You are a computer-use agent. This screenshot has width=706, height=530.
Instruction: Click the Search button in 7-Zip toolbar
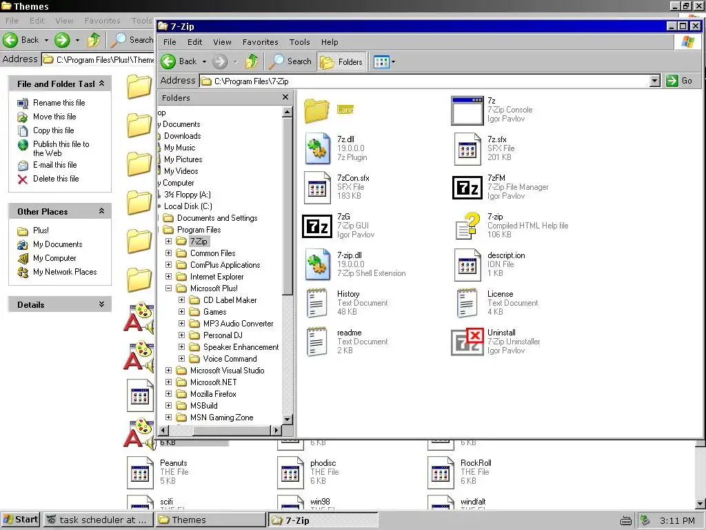click(x=290, y=61)
